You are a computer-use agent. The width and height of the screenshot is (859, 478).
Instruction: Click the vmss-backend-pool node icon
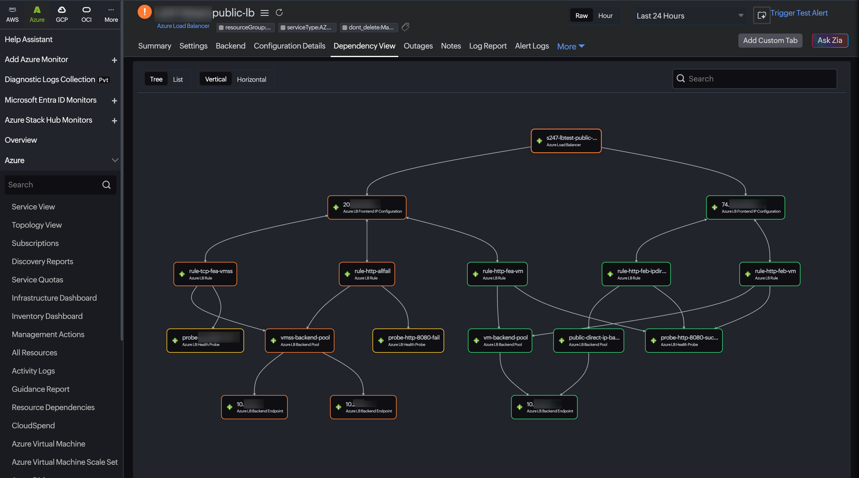point(274,340)
